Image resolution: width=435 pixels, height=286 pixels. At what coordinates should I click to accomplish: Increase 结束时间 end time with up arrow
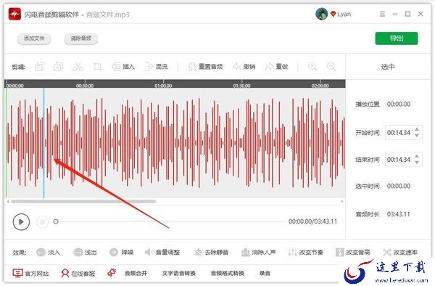(417, 157)
